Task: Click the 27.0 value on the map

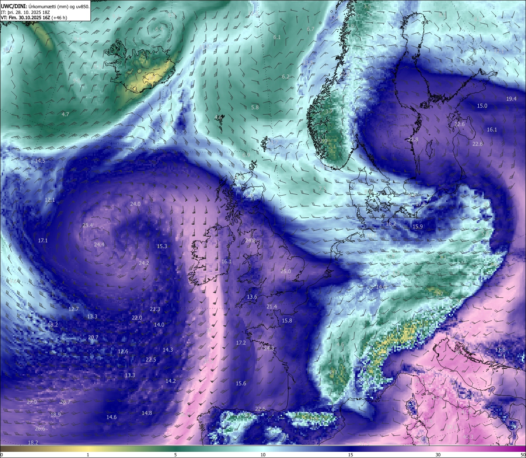Action: pyautogui.click(x=32, y=402)
